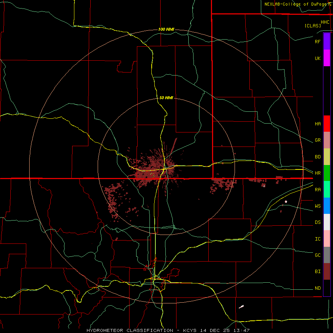Screen dimensions: 333x333
Task: Select the GR salmon legend swatch
Action: coord(327,140)
